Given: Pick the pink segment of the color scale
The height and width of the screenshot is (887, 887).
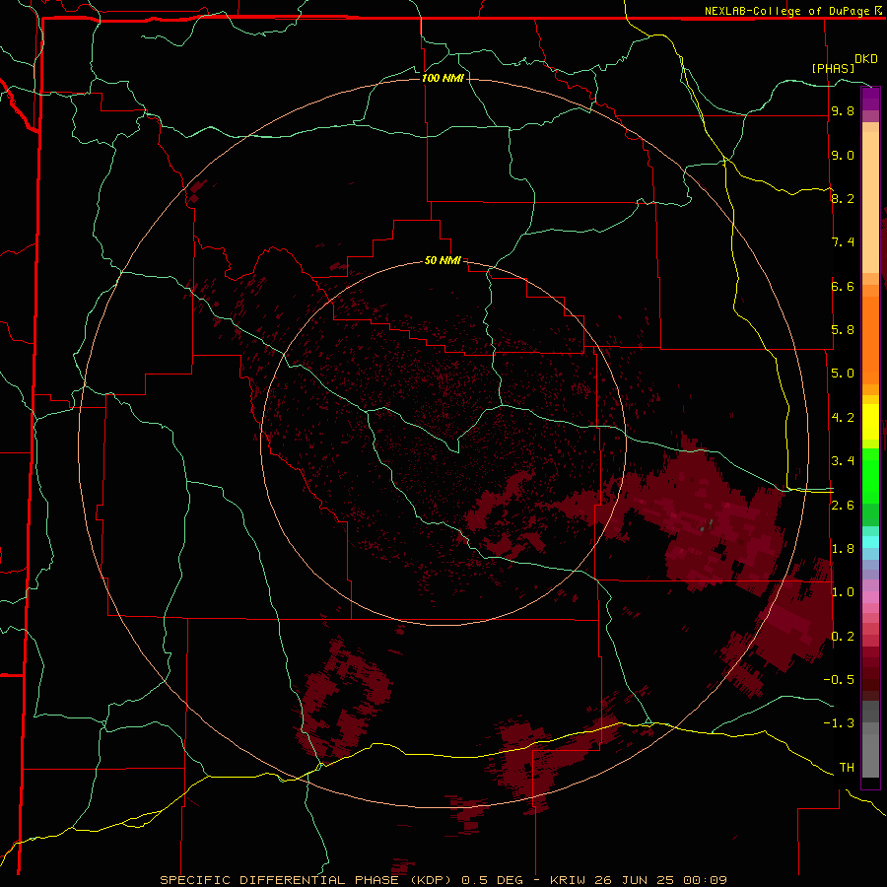Looking at the screenshot, I should 870,597.
